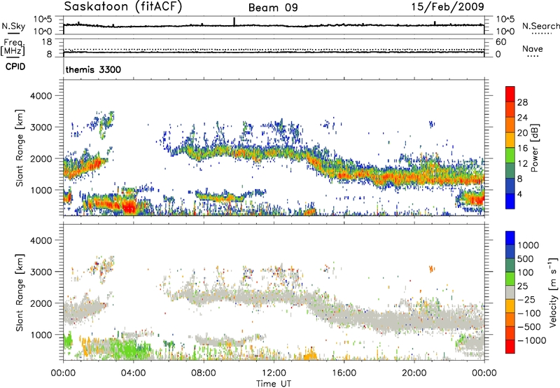Pick the light green segment of Velocity colorbar
The image size is (560, 388).
pos(510,279)
